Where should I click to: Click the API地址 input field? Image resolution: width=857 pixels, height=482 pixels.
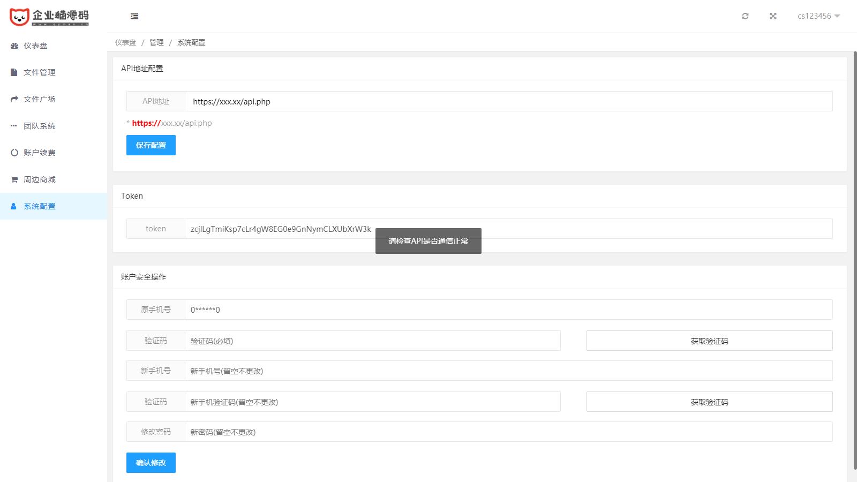click(508, 102)
